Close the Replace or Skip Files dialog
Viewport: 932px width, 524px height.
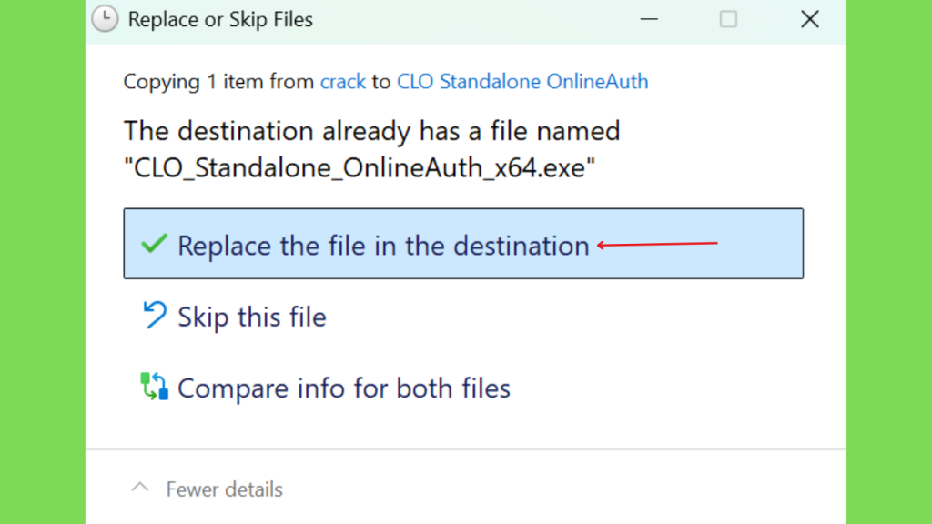pyautogui.click(x=809, y=20)
